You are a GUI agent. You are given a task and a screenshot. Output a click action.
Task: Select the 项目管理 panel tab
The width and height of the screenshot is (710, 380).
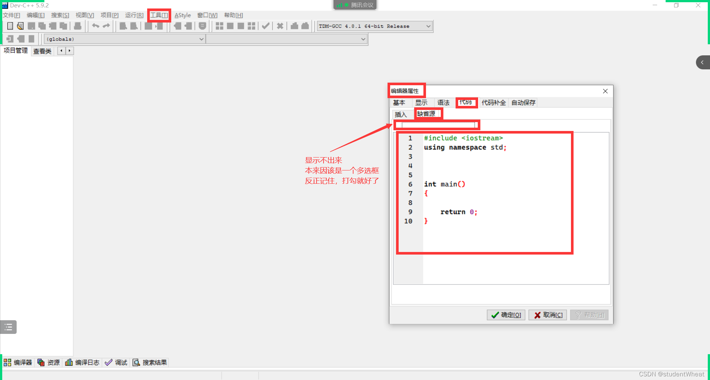click(16, 51)
